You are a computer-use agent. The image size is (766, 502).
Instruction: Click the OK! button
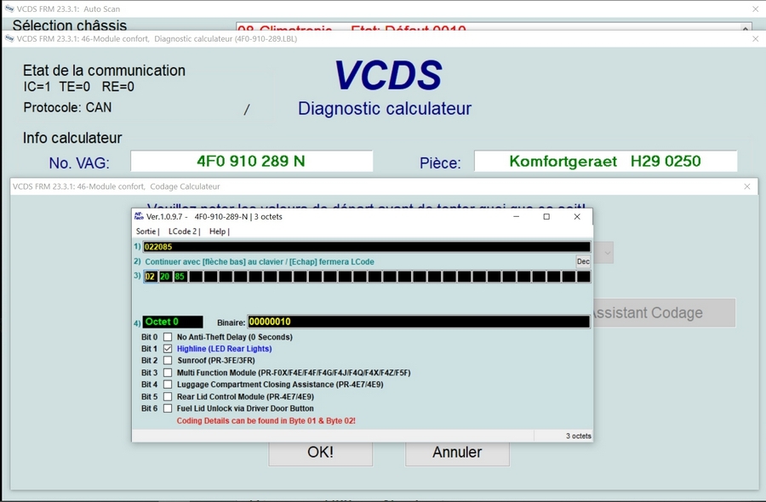pos(321,453)
